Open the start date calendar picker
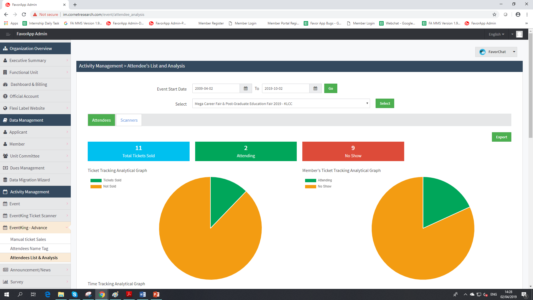533x300 pixels. pos(245,88)
